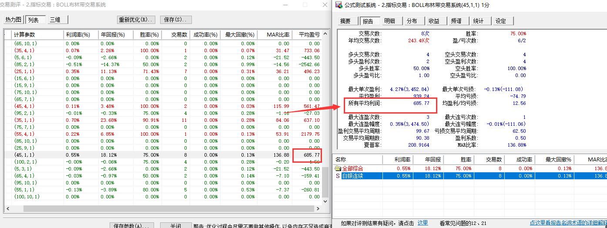Click the 重新优化(R).. button

[x=137, y=20]
